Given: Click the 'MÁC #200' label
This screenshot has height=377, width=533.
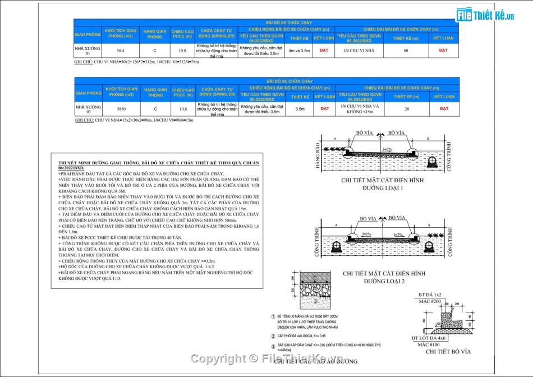Looking at the screenshot, I should [x=430, y=301].
